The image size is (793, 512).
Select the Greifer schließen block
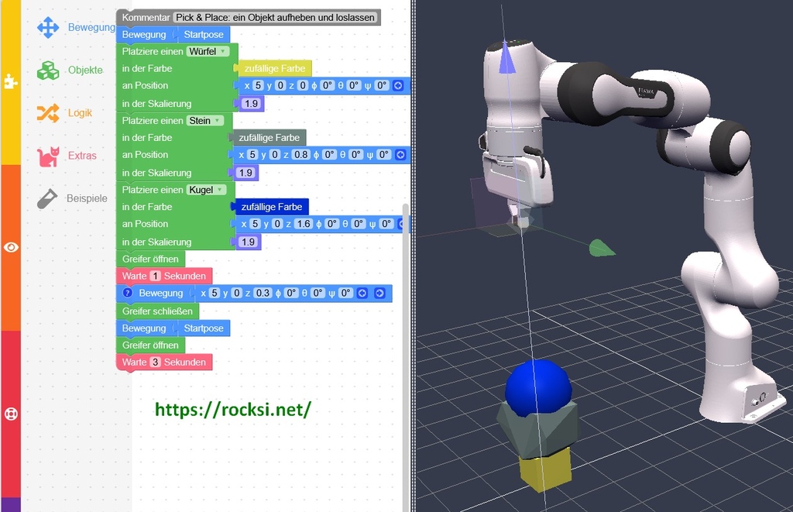pyautogui.click(x=157, y=311)
